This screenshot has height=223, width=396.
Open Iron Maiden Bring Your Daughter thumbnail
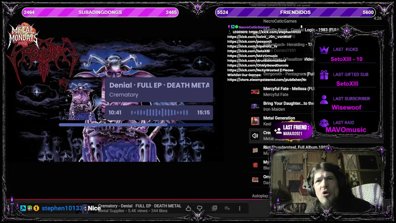tap(255, 106)
